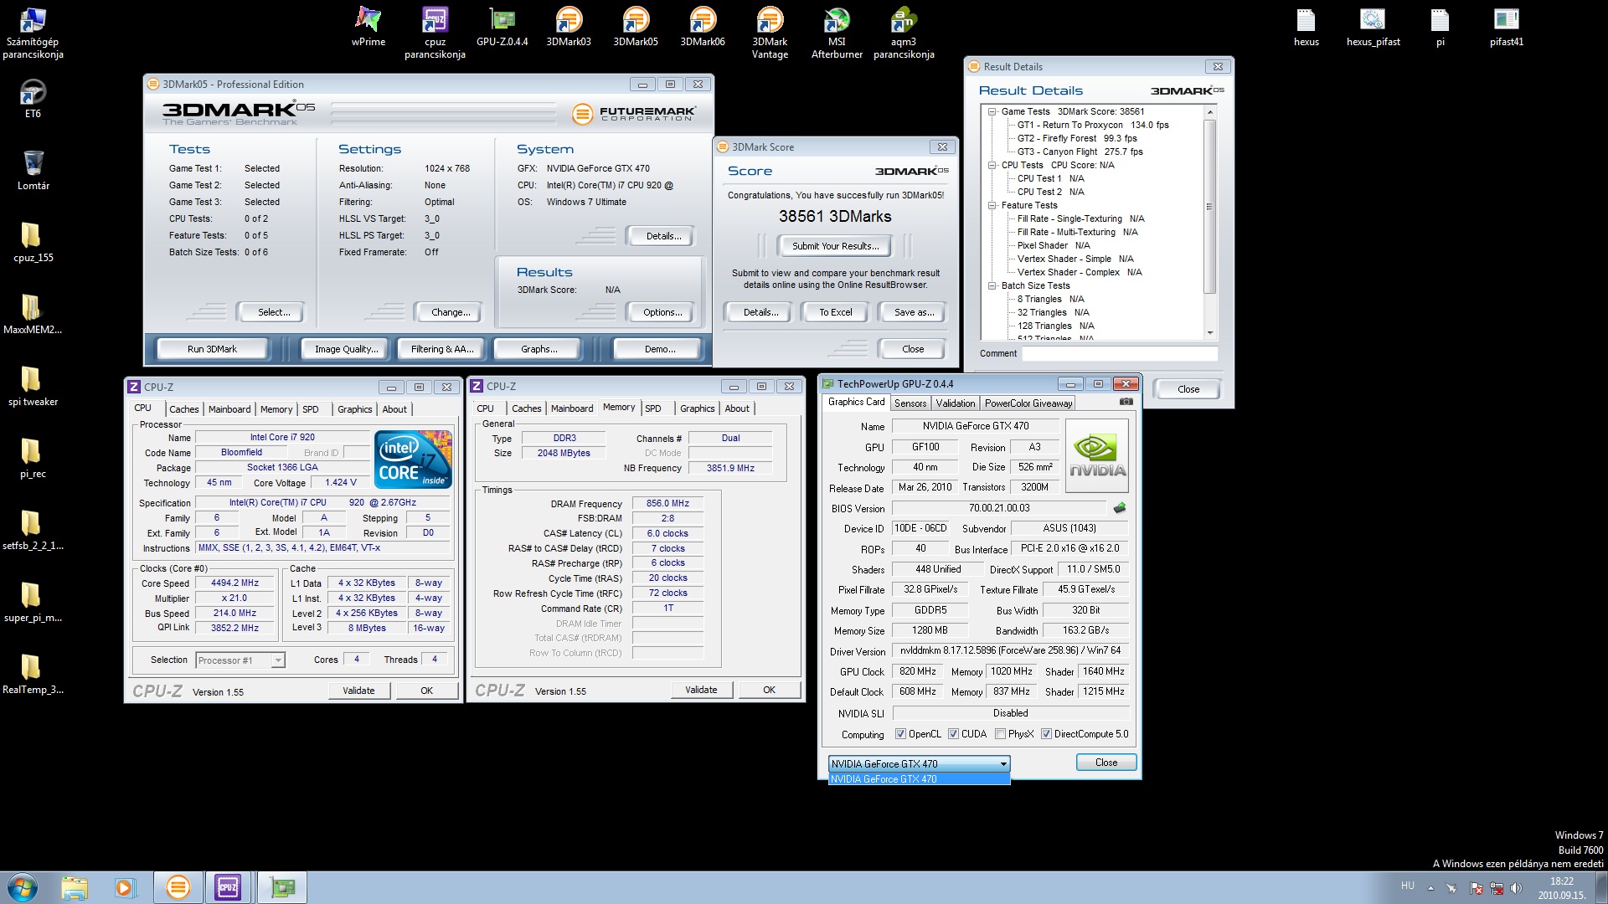Click the taskbar clock showing 18:22
The height and width of the screenshot is (904, 1608).
pos(1561,888)
